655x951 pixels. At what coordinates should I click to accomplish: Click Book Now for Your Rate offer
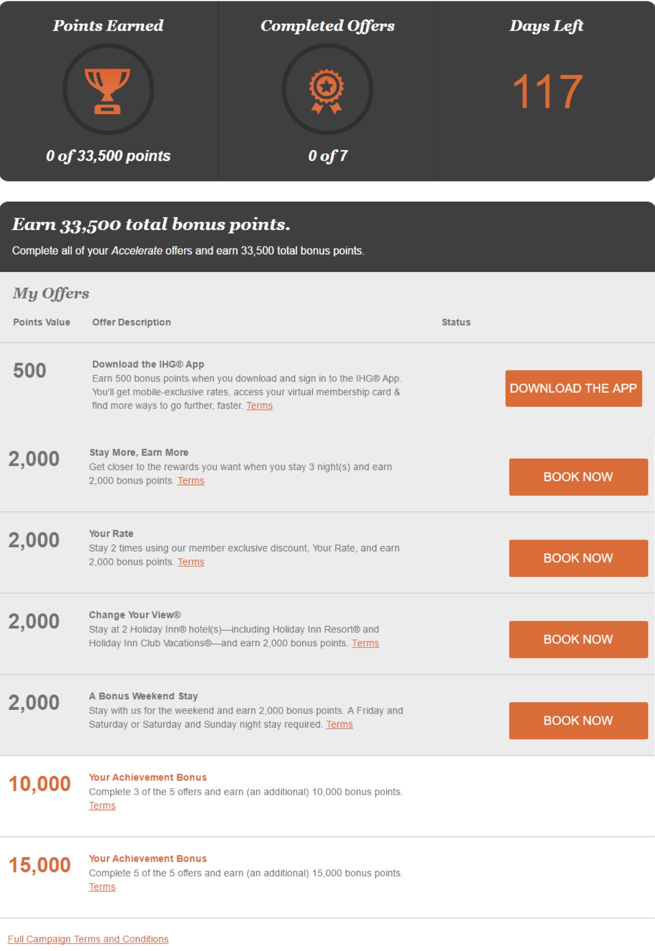578,558
